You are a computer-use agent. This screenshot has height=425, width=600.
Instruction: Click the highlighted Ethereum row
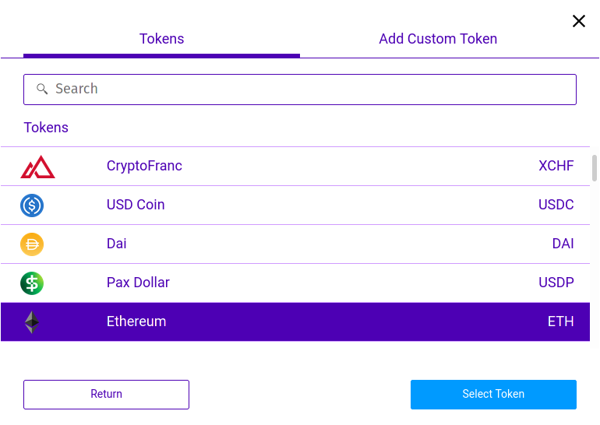[x=295, y=321]
